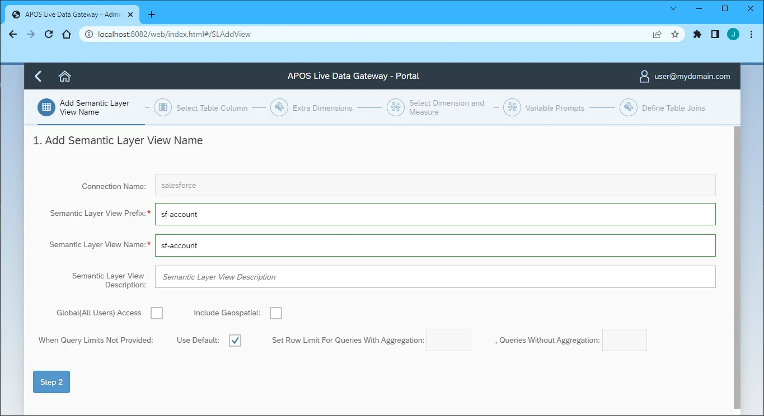
Task: Click the Select Dimension and Measure step icon
Action: tap(396, 107)
